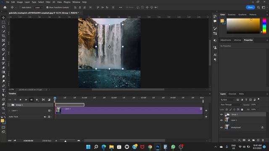Select the Gradient tool
This screenshot has width=269, height=151.
[3, 72]
